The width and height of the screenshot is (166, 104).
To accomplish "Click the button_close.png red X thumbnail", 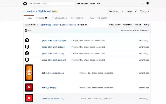I will [29, 87].
